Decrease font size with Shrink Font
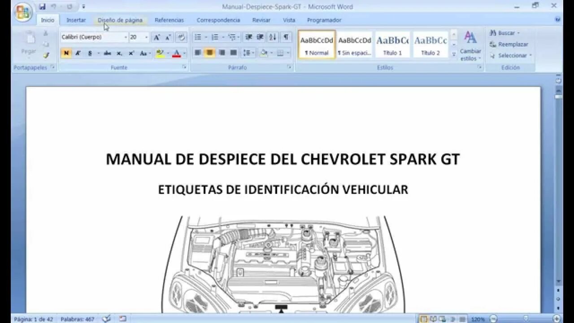 [x=168, y=37]
